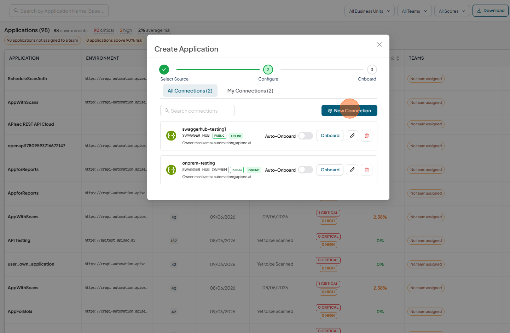Viewport: 510px width, 333px height.
Task: Click 98 applications not assigned to team chip
Action: pyautogui.click(x=42, y=40)
